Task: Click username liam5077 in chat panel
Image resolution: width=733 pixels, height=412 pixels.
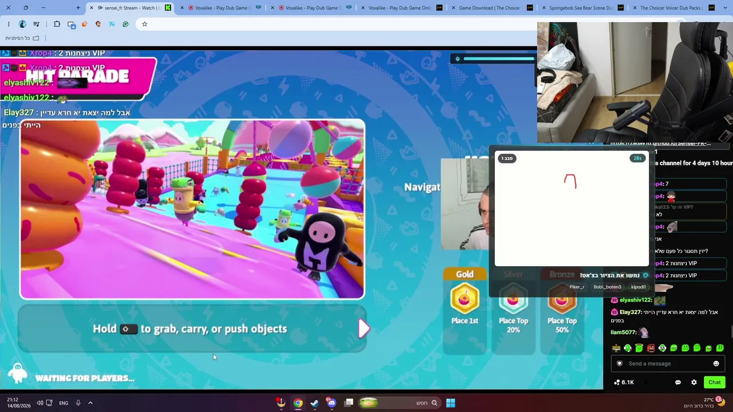Action: click(x=624, y=332)
